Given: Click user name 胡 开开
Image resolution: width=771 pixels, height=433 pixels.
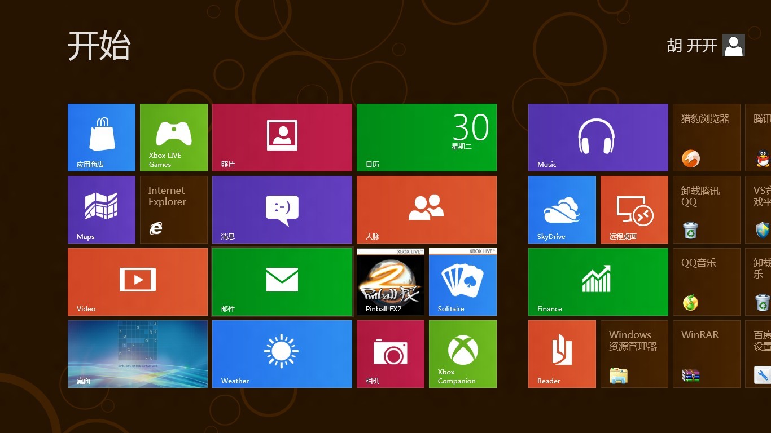Looking at the screenshot, I should click(x=692, y=46).
